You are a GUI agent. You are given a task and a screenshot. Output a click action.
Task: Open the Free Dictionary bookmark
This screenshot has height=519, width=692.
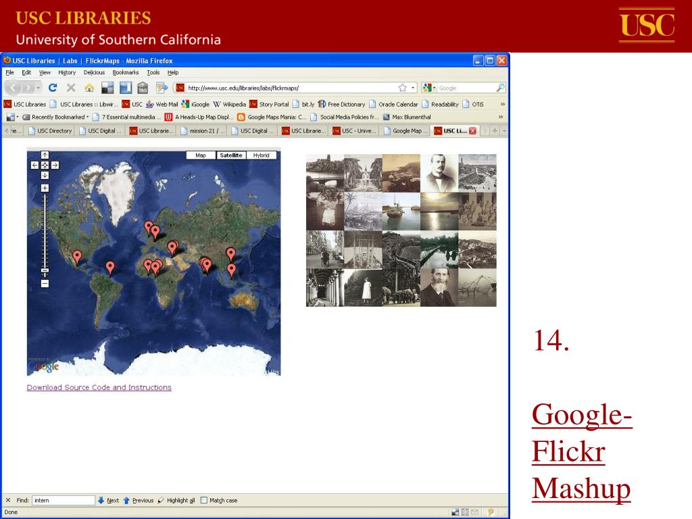341,104
